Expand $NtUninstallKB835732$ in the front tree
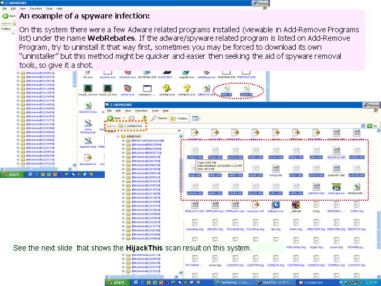 (123, 153)
